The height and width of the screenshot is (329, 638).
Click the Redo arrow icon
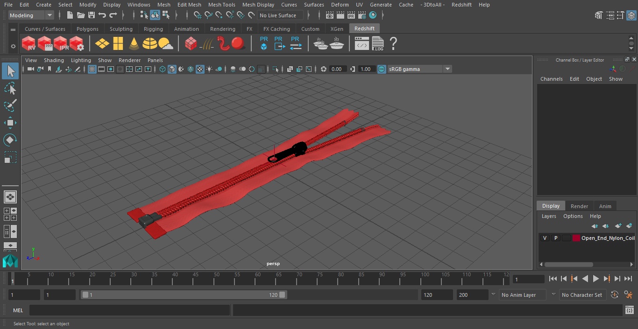(113, 15)
